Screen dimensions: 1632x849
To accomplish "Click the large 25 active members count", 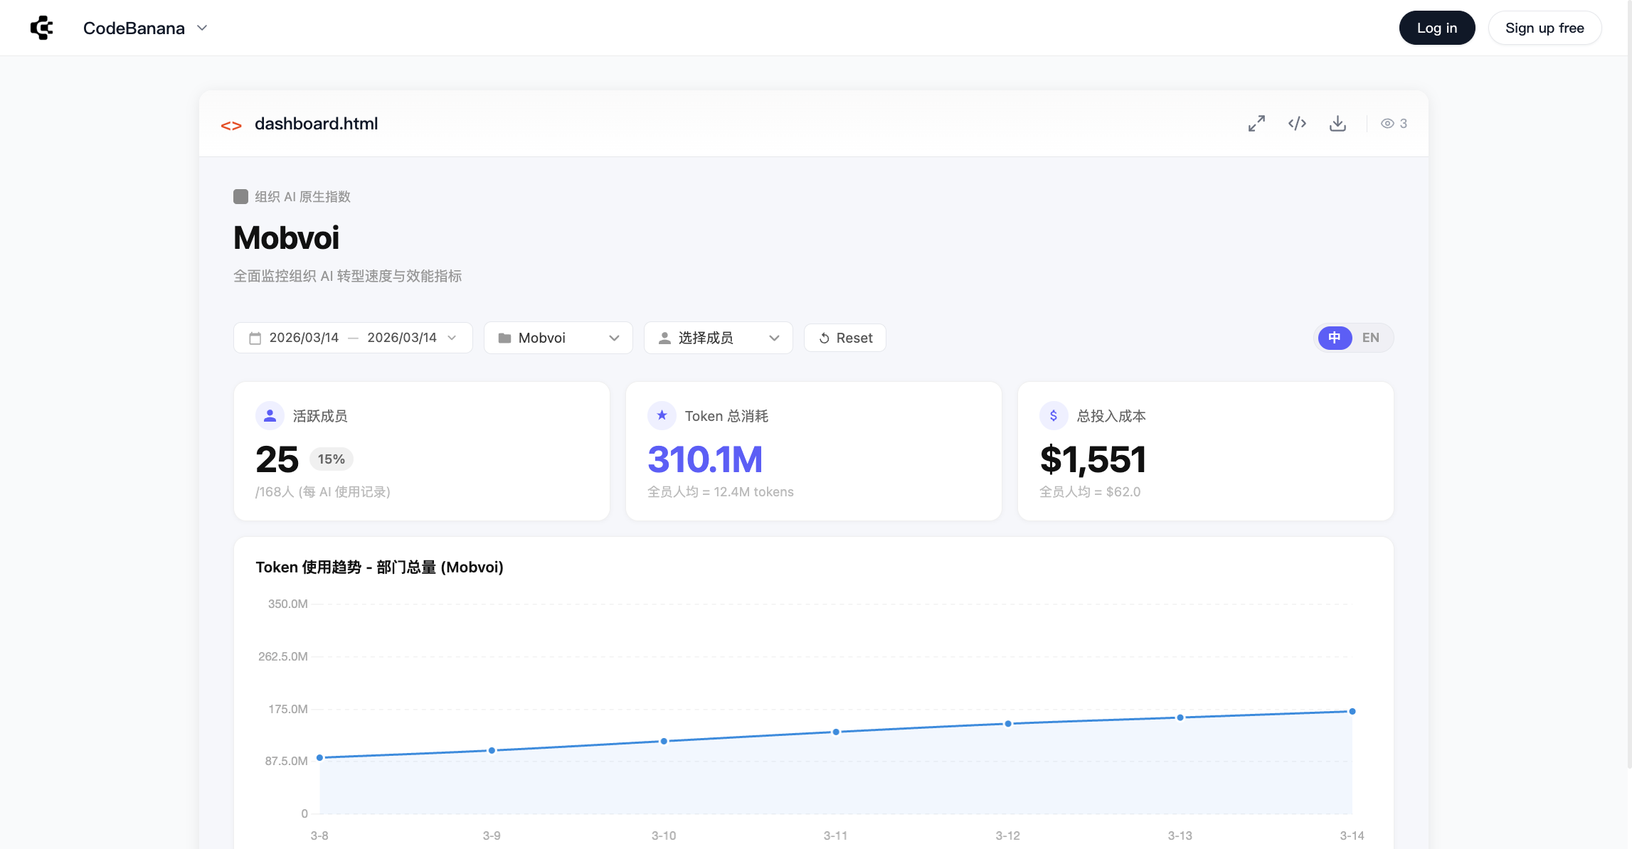I will 277,459.
